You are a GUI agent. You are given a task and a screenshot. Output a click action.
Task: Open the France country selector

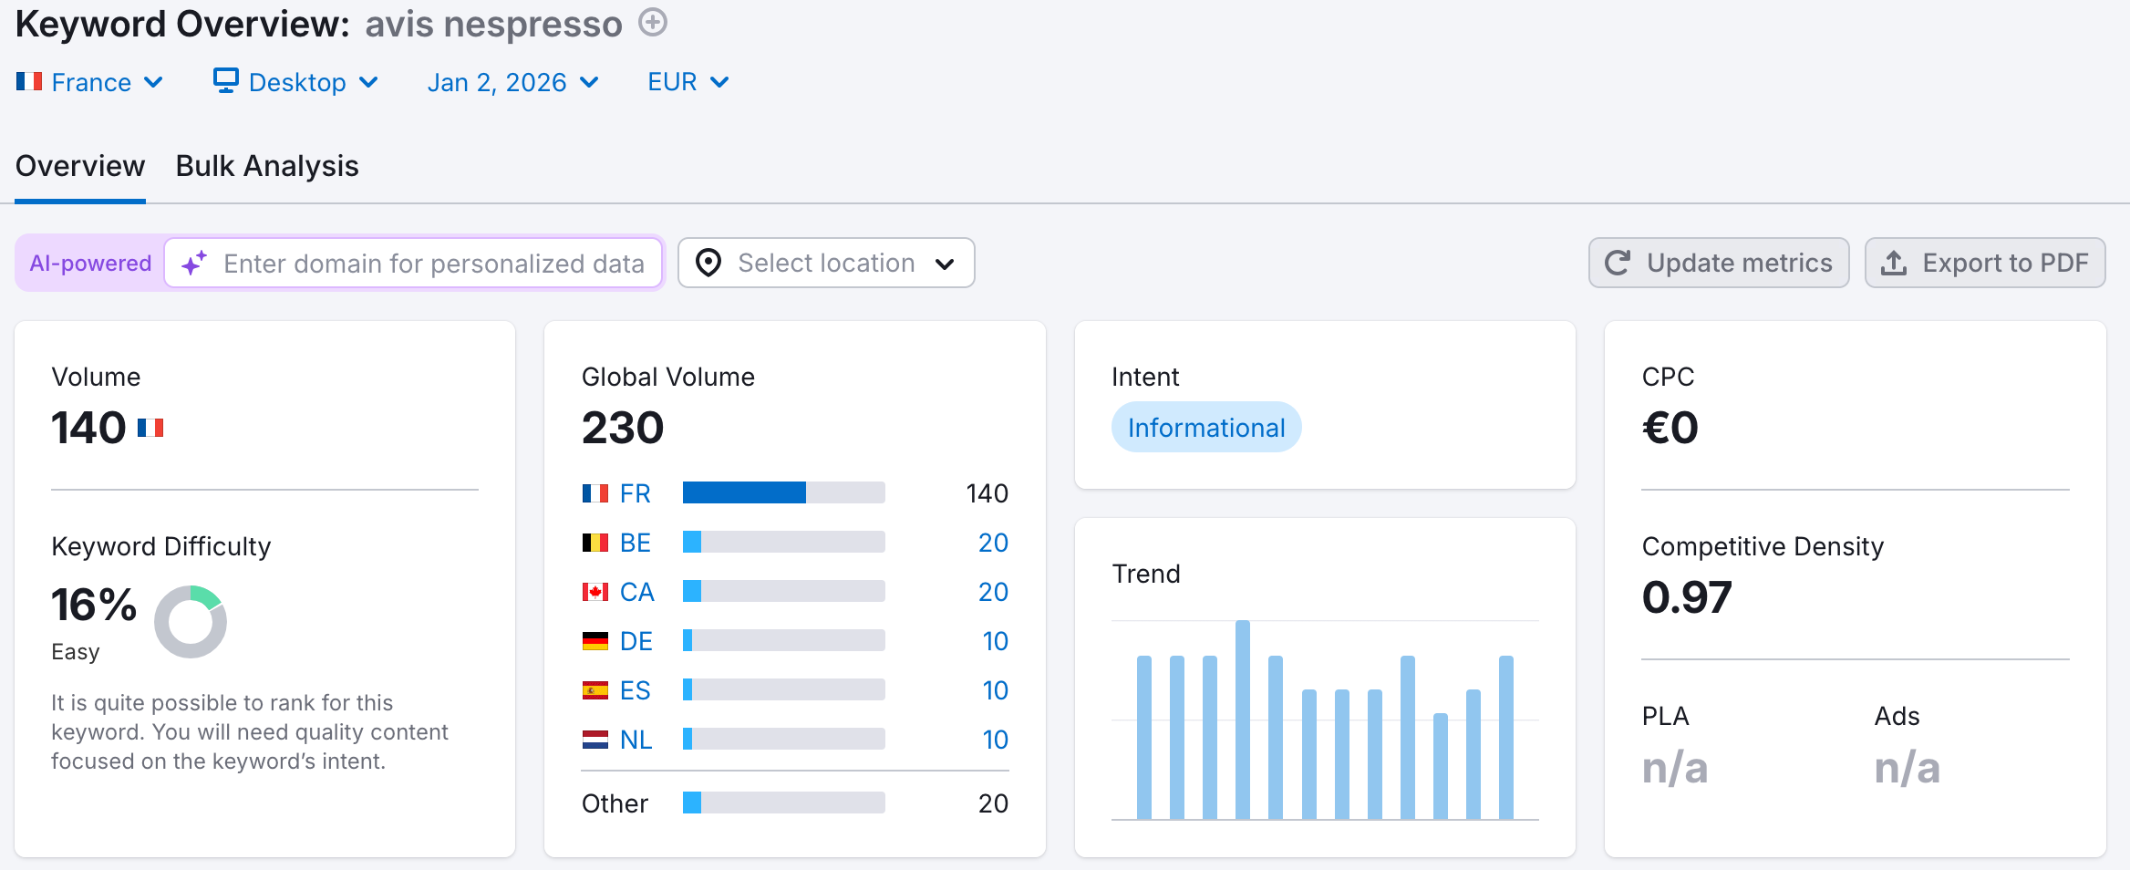[x=91, y=81]
